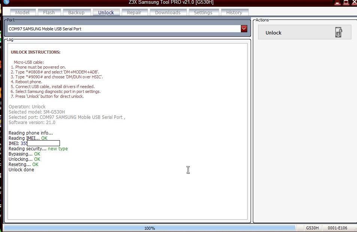View the History tab
The height and width of the screenshot is (232, 357).
click(x=234, y=12)
